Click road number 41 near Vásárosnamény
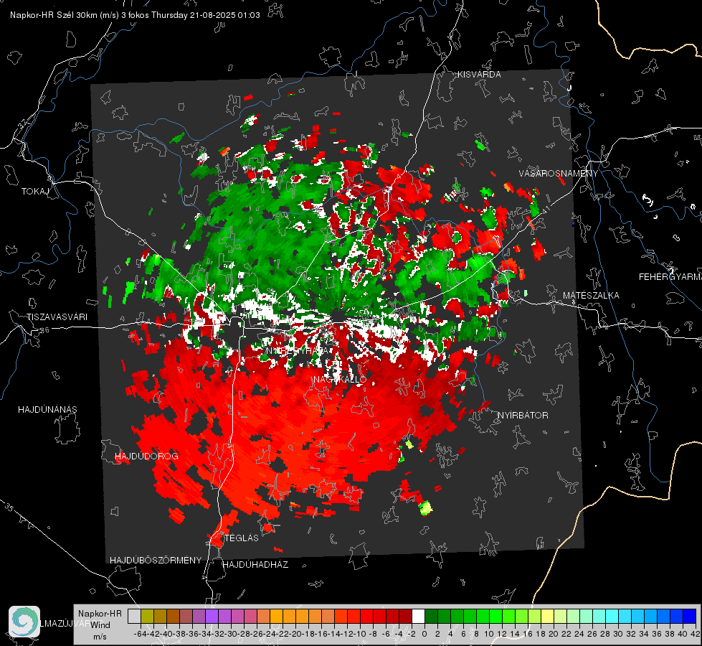 click(545, 210)
